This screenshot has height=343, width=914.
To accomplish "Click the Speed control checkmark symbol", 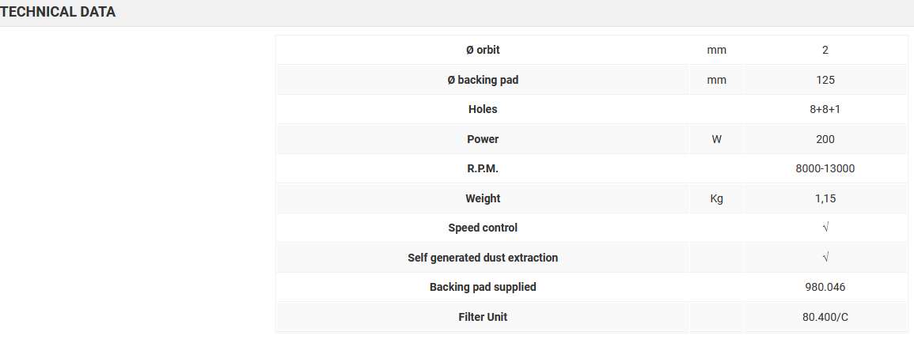I will click(825, 228).
